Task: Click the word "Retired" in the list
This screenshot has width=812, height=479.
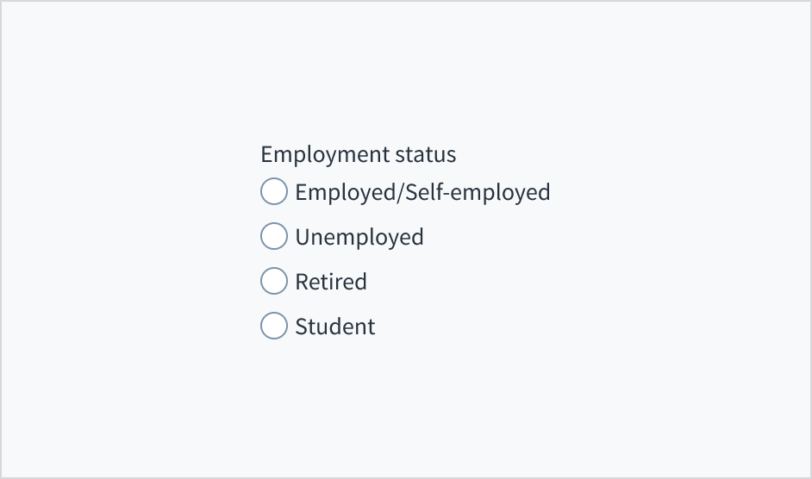Action: (x=331, y=282)
